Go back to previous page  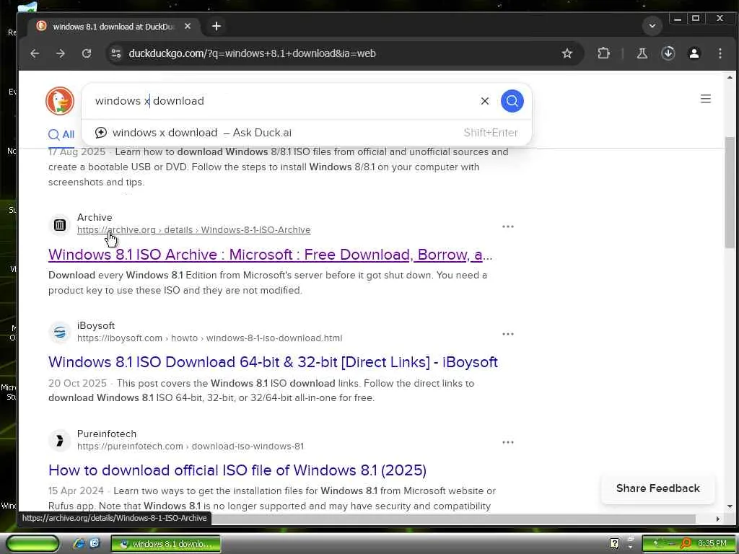coord(35,53)
